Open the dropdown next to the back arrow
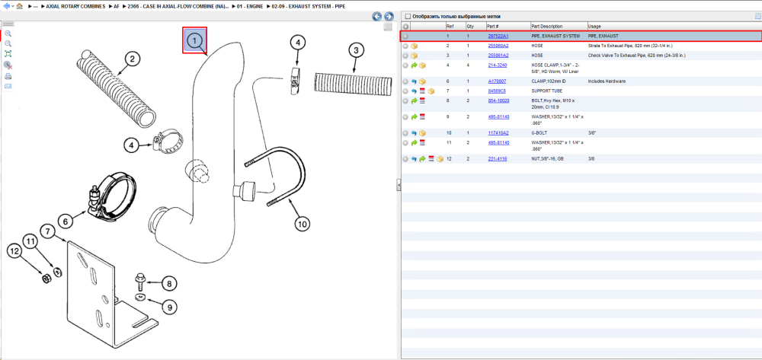This screenshot has width=762, height=360. coord(13,6)
